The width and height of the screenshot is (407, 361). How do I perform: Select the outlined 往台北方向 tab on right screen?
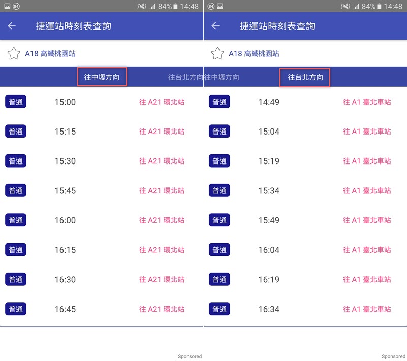click(x=305, y=77)
